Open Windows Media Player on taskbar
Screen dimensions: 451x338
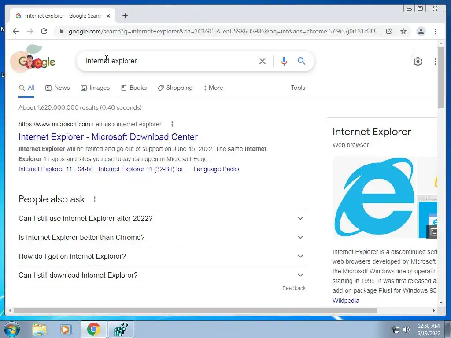[x=65, y=329]
